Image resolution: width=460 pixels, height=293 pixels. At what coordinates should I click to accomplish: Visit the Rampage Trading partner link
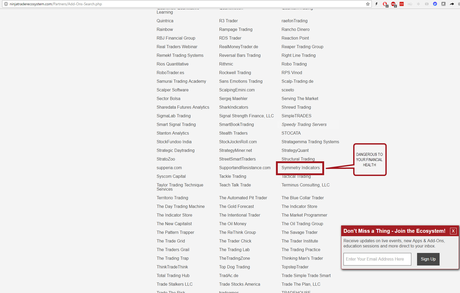click(236, 29)
